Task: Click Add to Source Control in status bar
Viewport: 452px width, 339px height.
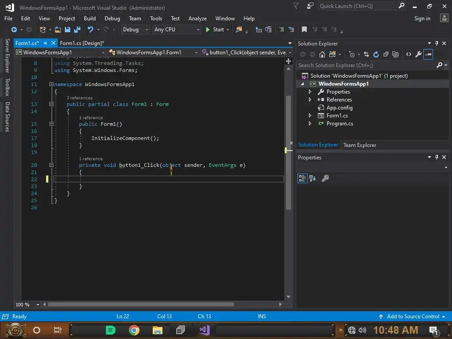Action: coord(413,316)
